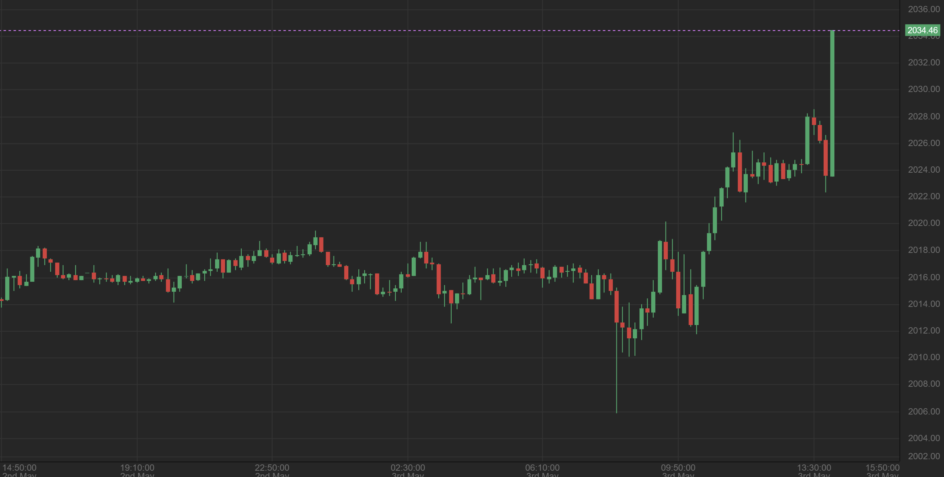
Task: Click the 2002.00 price axis label
Action: [x=924, y=456]
